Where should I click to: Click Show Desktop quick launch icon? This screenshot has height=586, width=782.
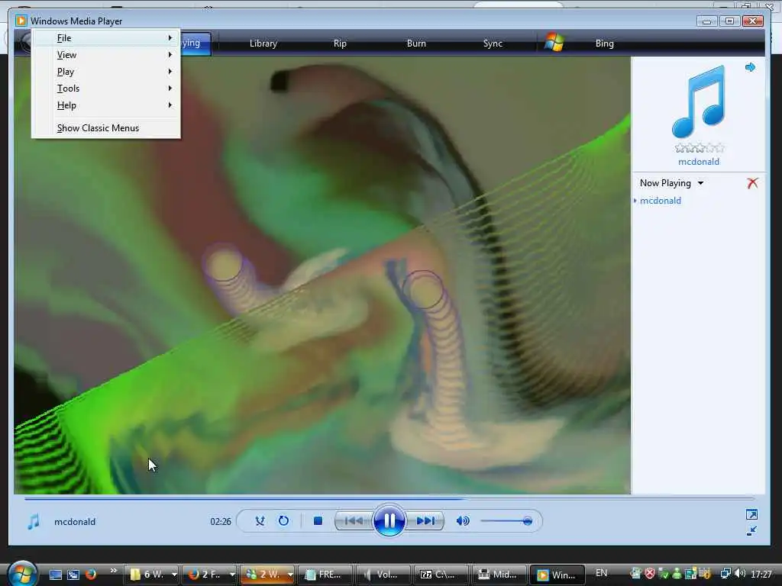[x=55, y=575]
